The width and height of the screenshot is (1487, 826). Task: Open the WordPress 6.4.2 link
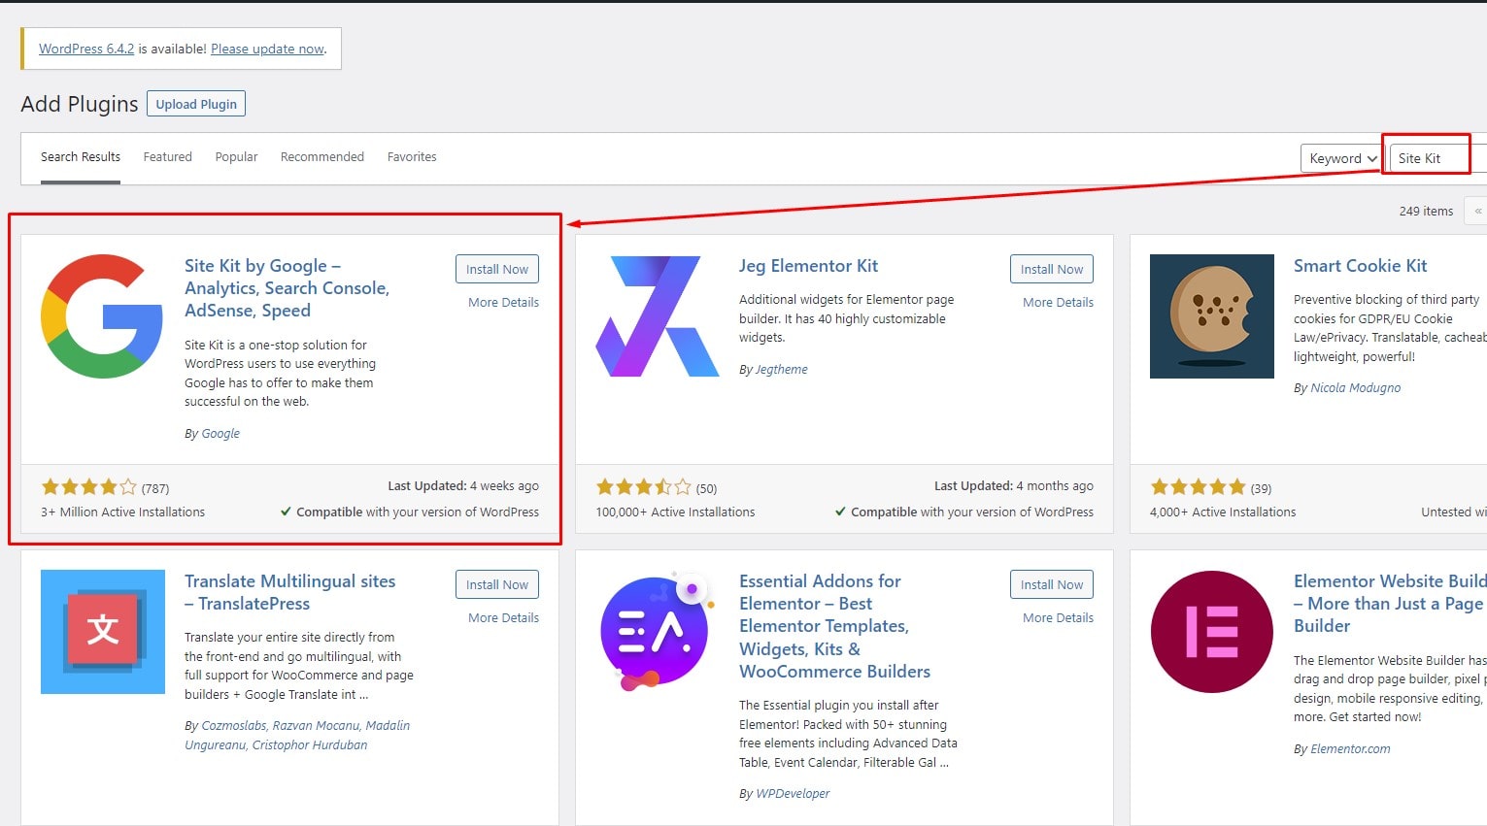click(86, 49)
